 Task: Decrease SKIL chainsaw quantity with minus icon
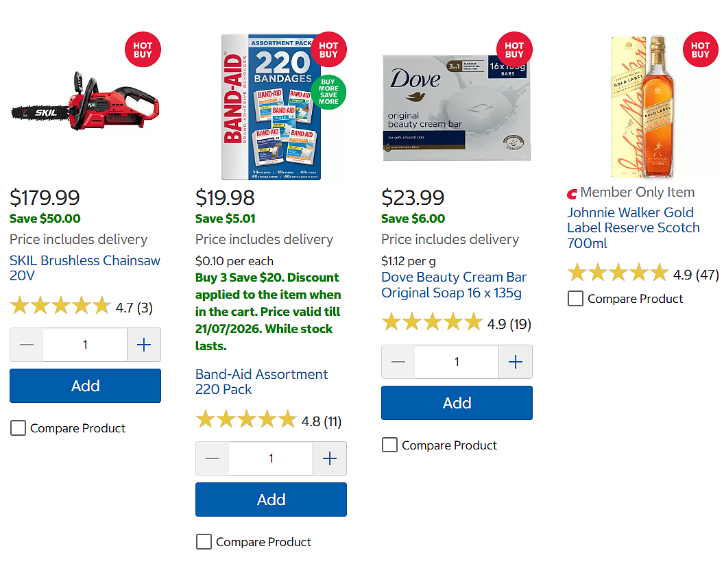pos(27,345)
